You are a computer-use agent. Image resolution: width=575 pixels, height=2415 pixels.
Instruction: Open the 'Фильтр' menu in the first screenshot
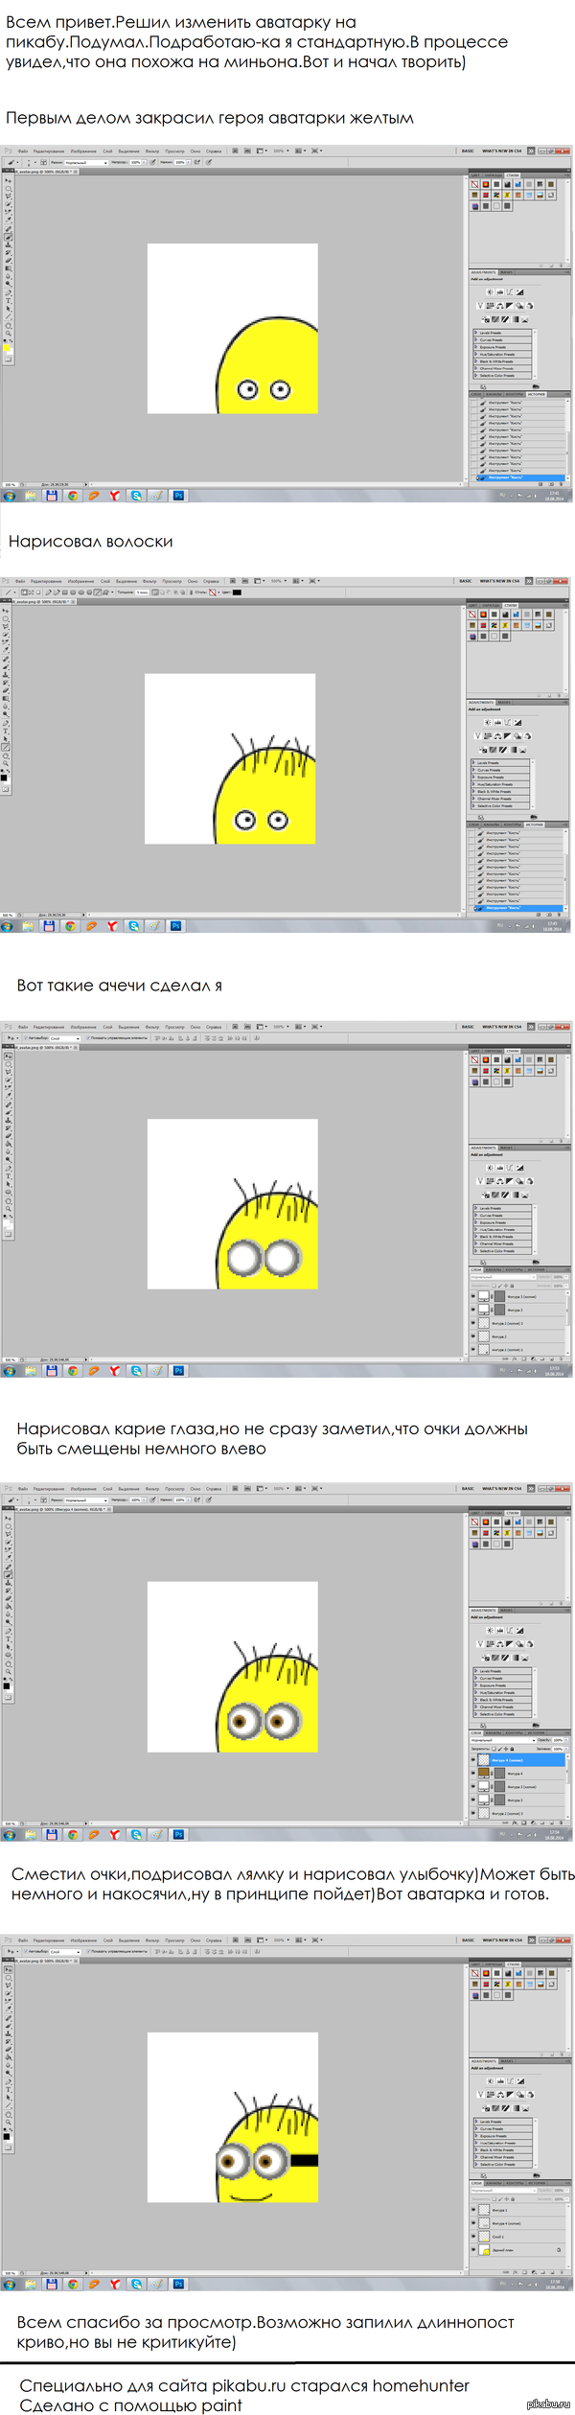[151, 151]
